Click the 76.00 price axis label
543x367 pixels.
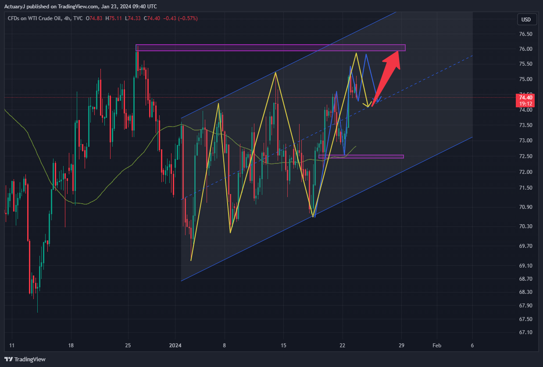[x=526, y=49]
